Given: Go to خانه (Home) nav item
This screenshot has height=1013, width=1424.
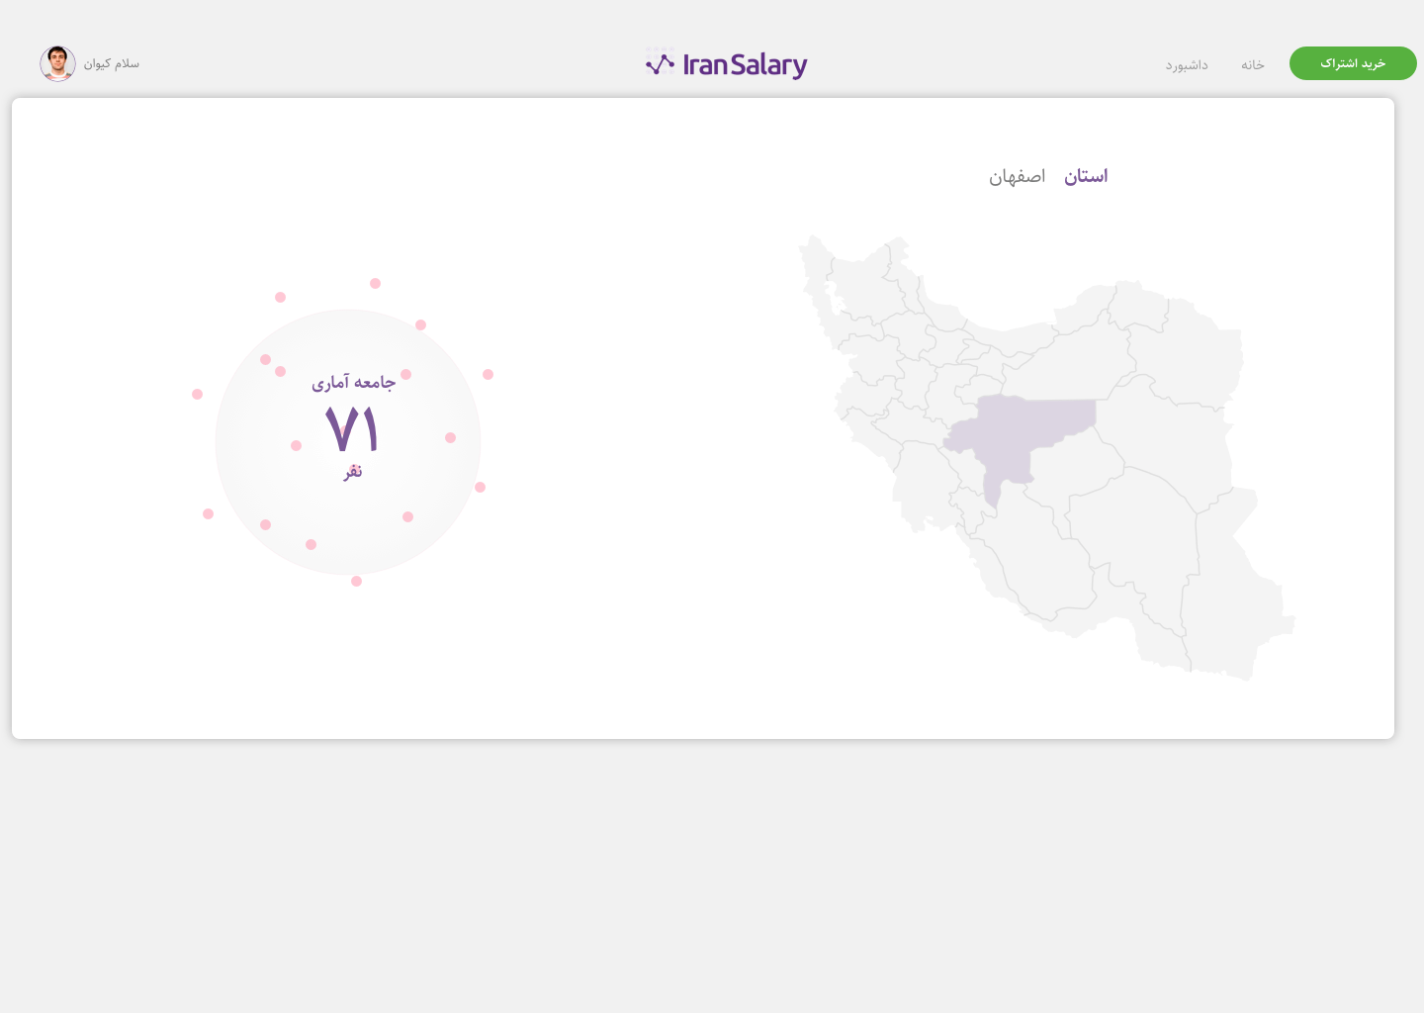Looking at the screenshot, I should [x=1253, y=65].
